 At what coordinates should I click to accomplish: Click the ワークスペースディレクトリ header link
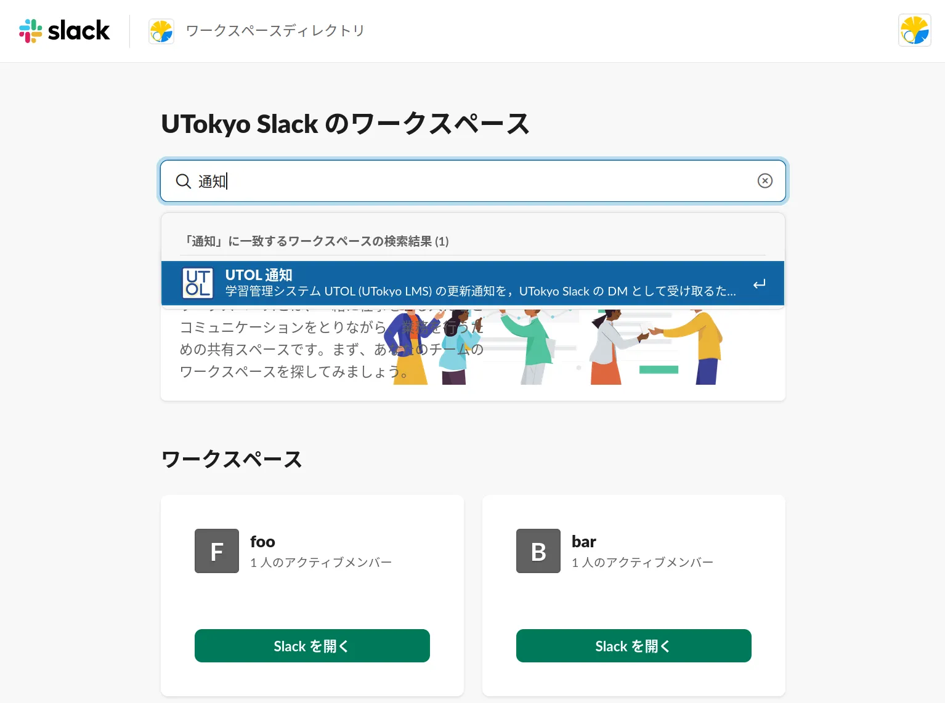(x=275, y=31)
